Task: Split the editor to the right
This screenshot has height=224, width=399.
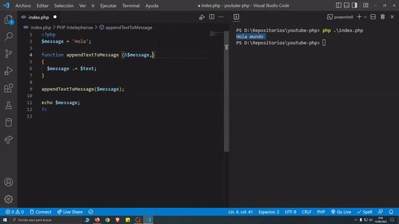Action: tap(211, 17)
